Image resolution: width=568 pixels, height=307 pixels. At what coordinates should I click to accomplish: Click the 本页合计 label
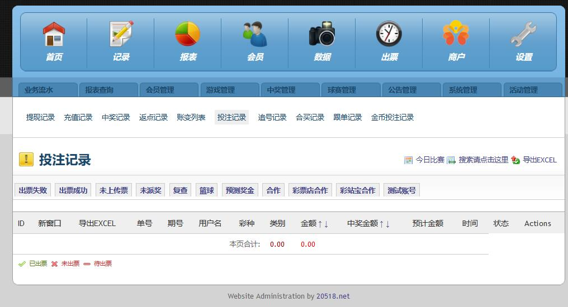coord(244,244)
